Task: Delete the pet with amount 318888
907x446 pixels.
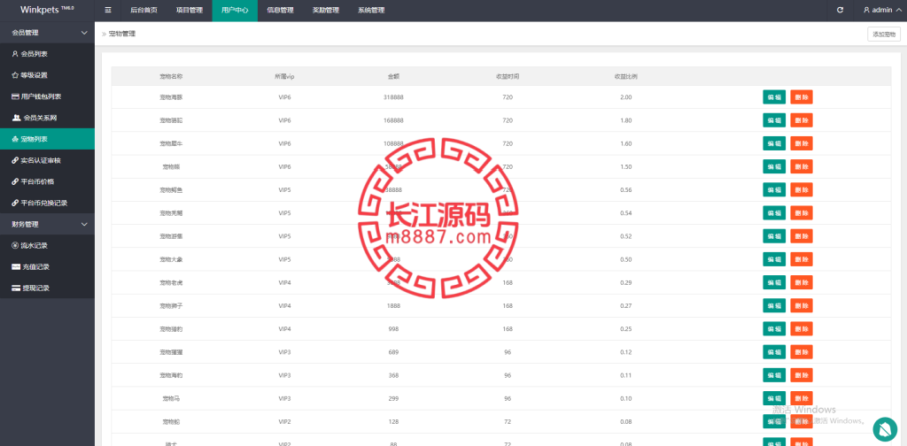Action: tap(801, 97)
